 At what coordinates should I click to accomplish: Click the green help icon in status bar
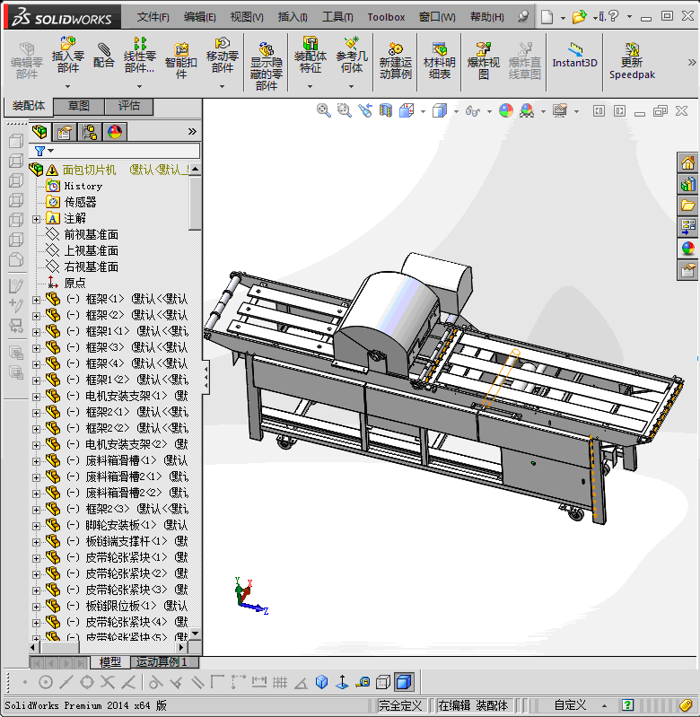pyautogui.click(x=627, y=705)
